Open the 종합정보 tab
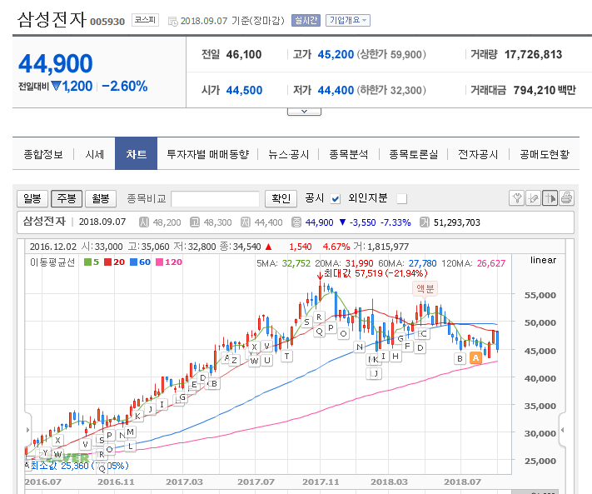 pyautogui.click(x=43, y=154)
